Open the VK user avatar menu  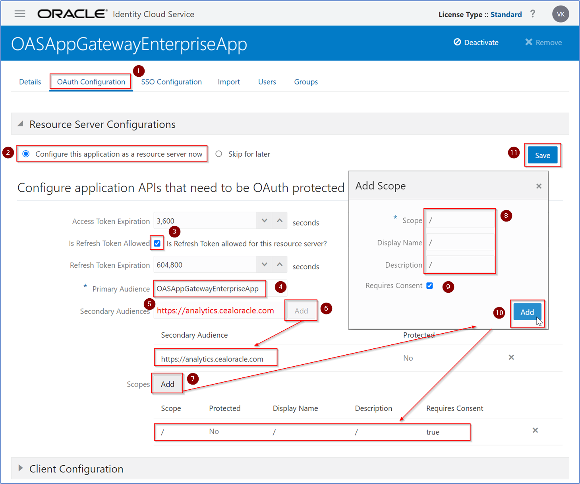(561, 14)
